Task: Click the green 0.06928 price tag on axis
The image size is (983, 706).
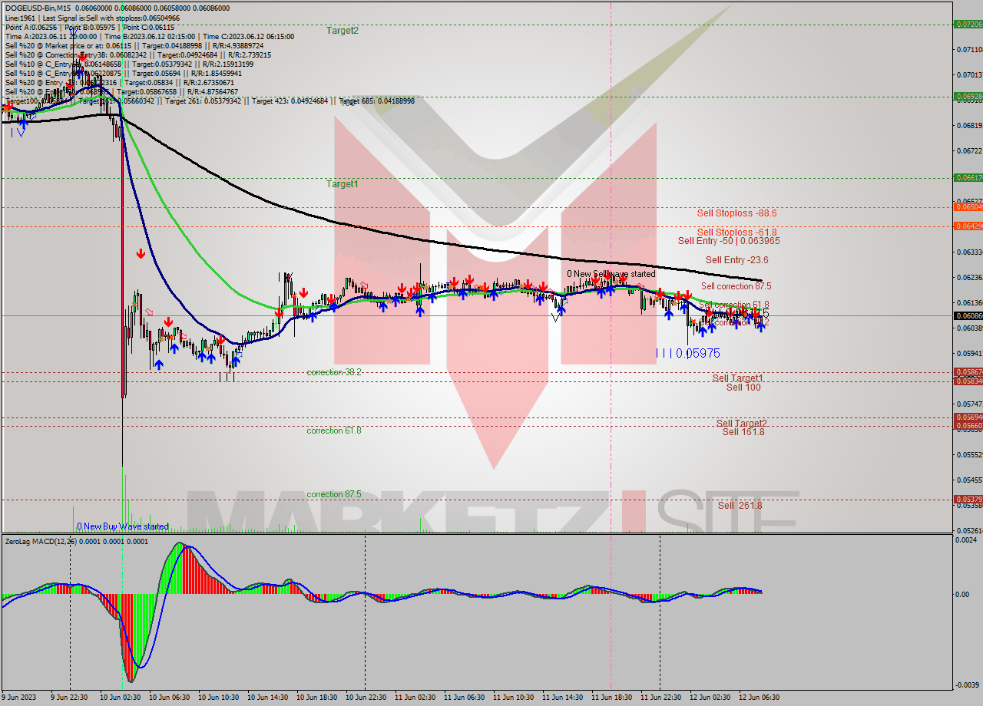Action: pos(968,97)
